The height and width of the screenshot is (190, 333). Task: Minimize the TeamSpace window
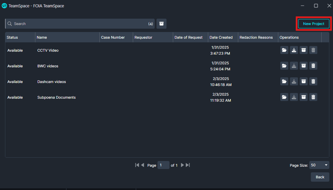302,6
